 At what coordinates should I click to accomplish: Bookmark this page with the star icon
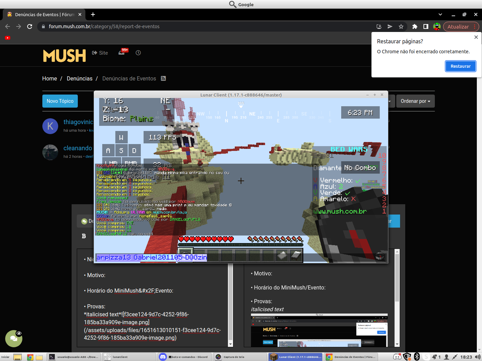[401, 26]
